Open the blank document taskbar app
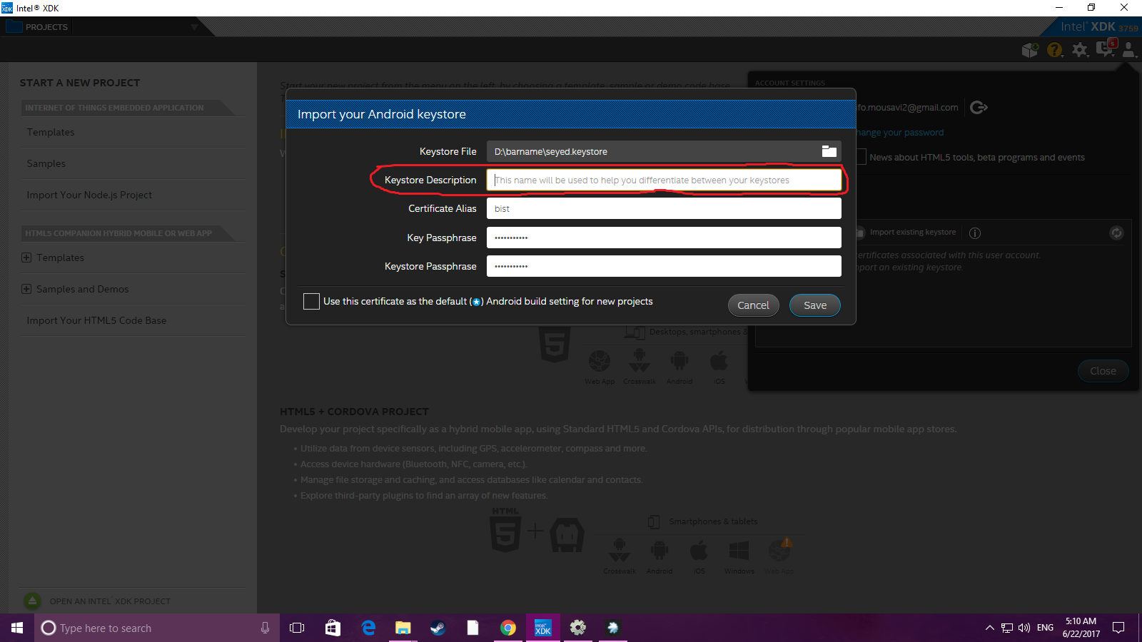The height and width of the screenshot is (642, 1142). [x=473, y=628]
